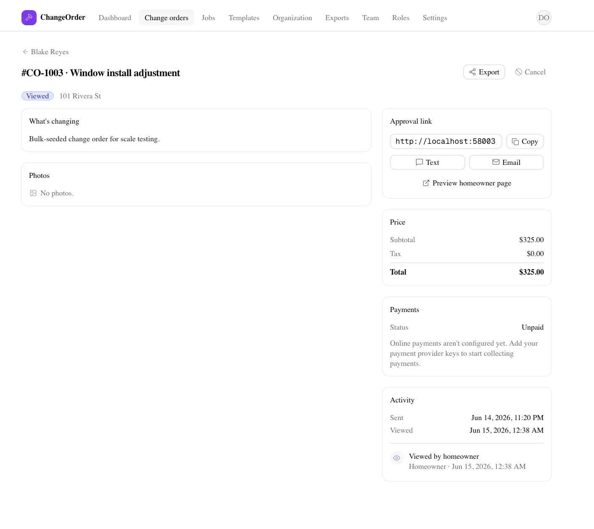Screen dimensions: 594x529
Task: Send approval link by Text
Action: pos(427,162)
